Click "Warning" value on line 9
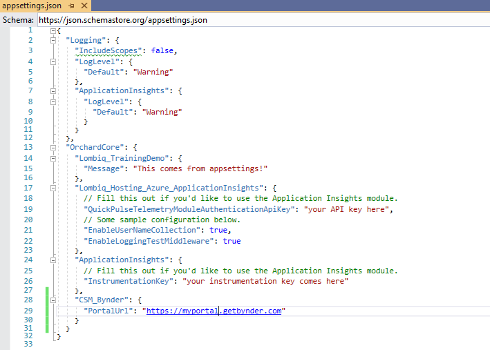The height and width of the screenshot is (350, 490). pos(162,112)
